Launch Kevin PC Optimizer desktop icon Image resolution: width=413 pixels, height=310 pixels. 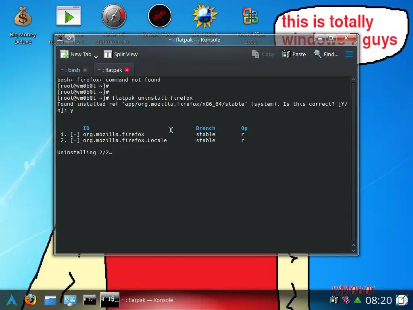coord(114,16)
